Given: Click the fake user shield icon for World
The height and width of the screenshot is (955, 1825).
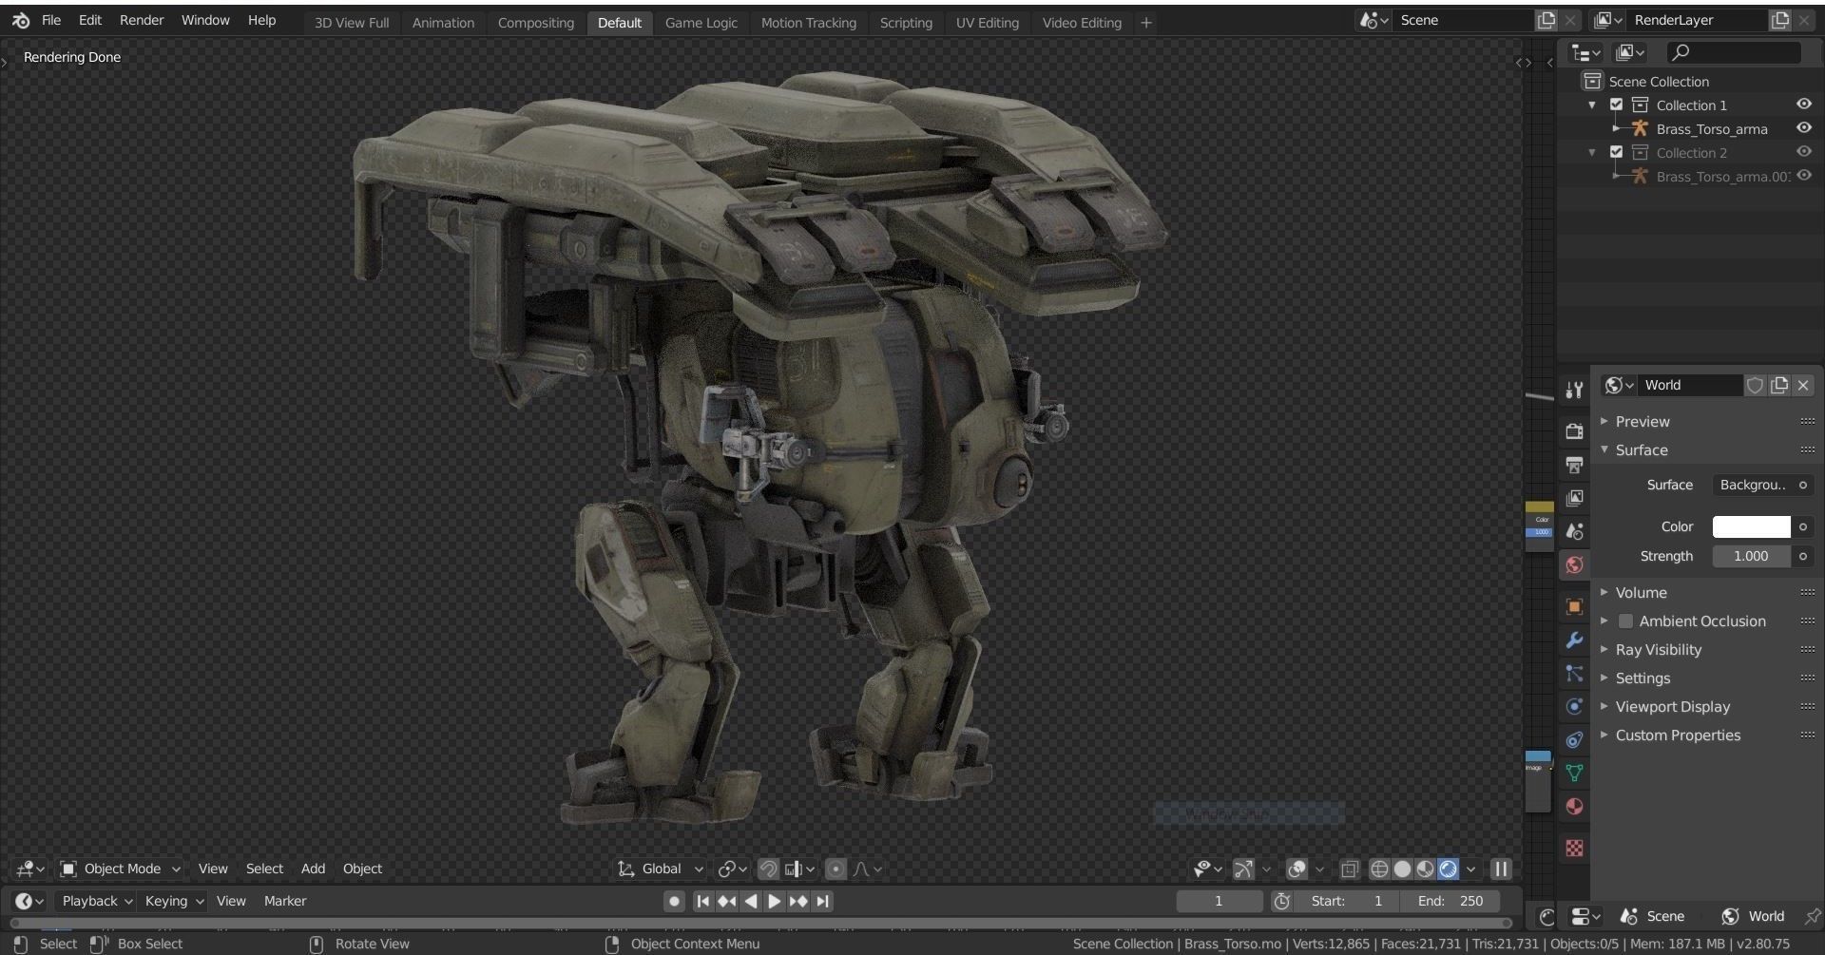Looking at the screenshot, I should 1755,385.
